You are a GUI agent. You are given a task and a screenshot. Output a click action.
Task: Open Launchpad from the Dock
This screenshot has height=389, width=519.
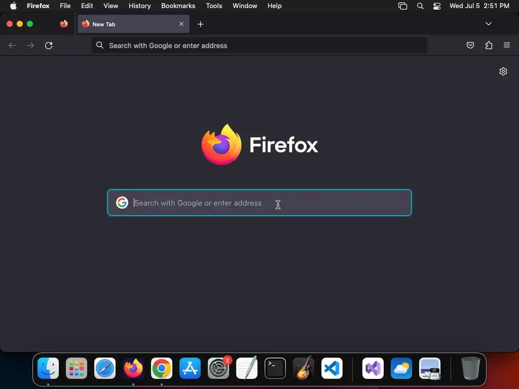coord(77,368)
